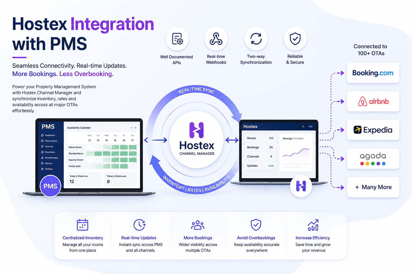
Task: Click the Increase Efficiency chart icon
Action: point(313,225)
